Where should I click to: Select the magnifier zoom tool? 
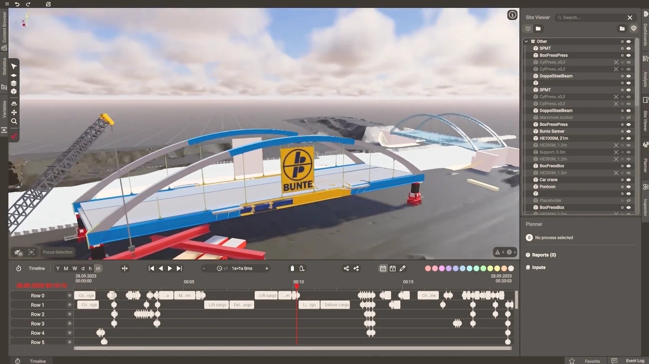[x=14, y=121]
